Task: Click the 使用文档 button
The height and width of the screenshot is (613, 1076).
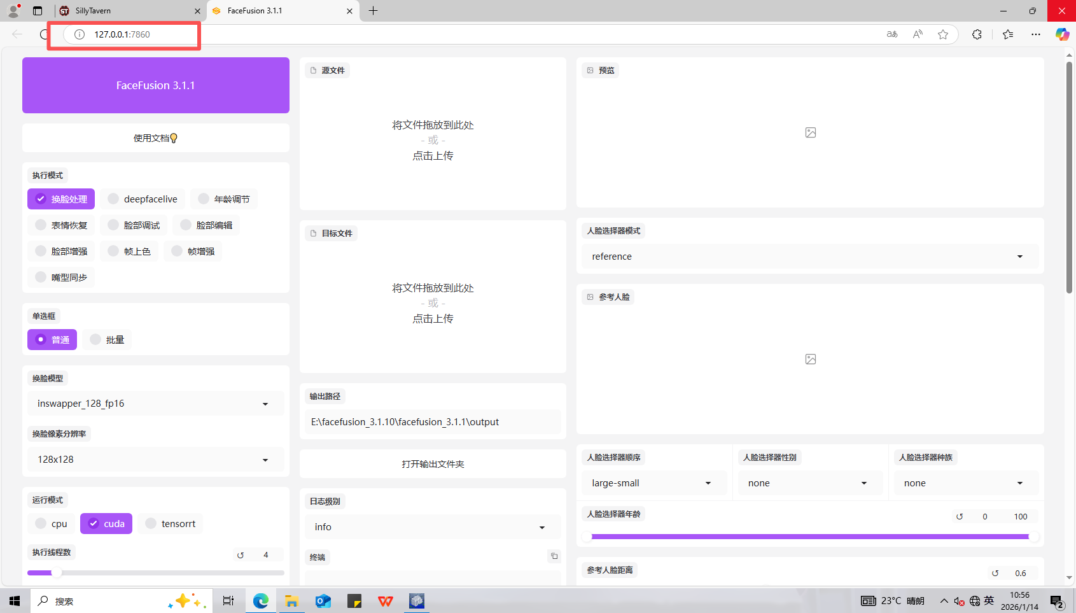Action: tap(156, 138)
